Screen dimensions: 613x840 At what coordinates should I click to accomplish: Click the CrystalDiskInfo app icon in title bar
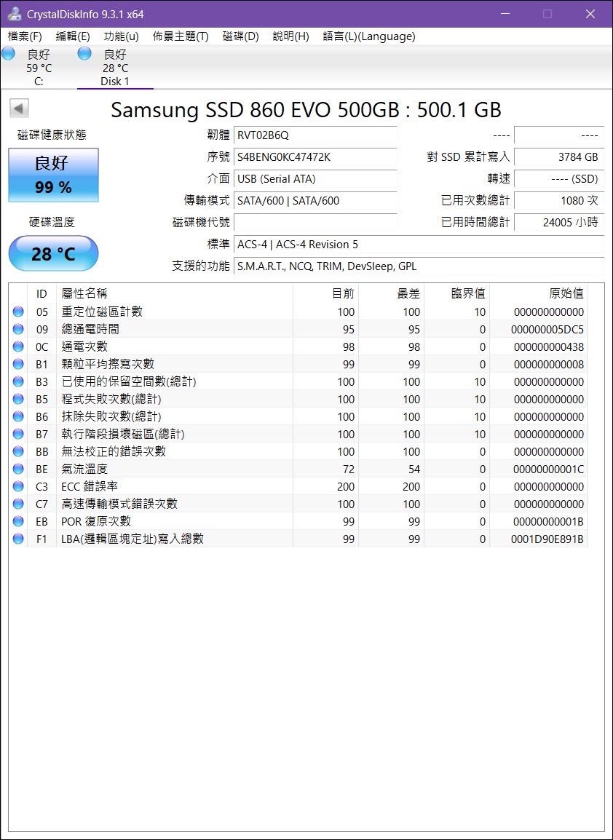pyautogui.click(x=14, y=14)
